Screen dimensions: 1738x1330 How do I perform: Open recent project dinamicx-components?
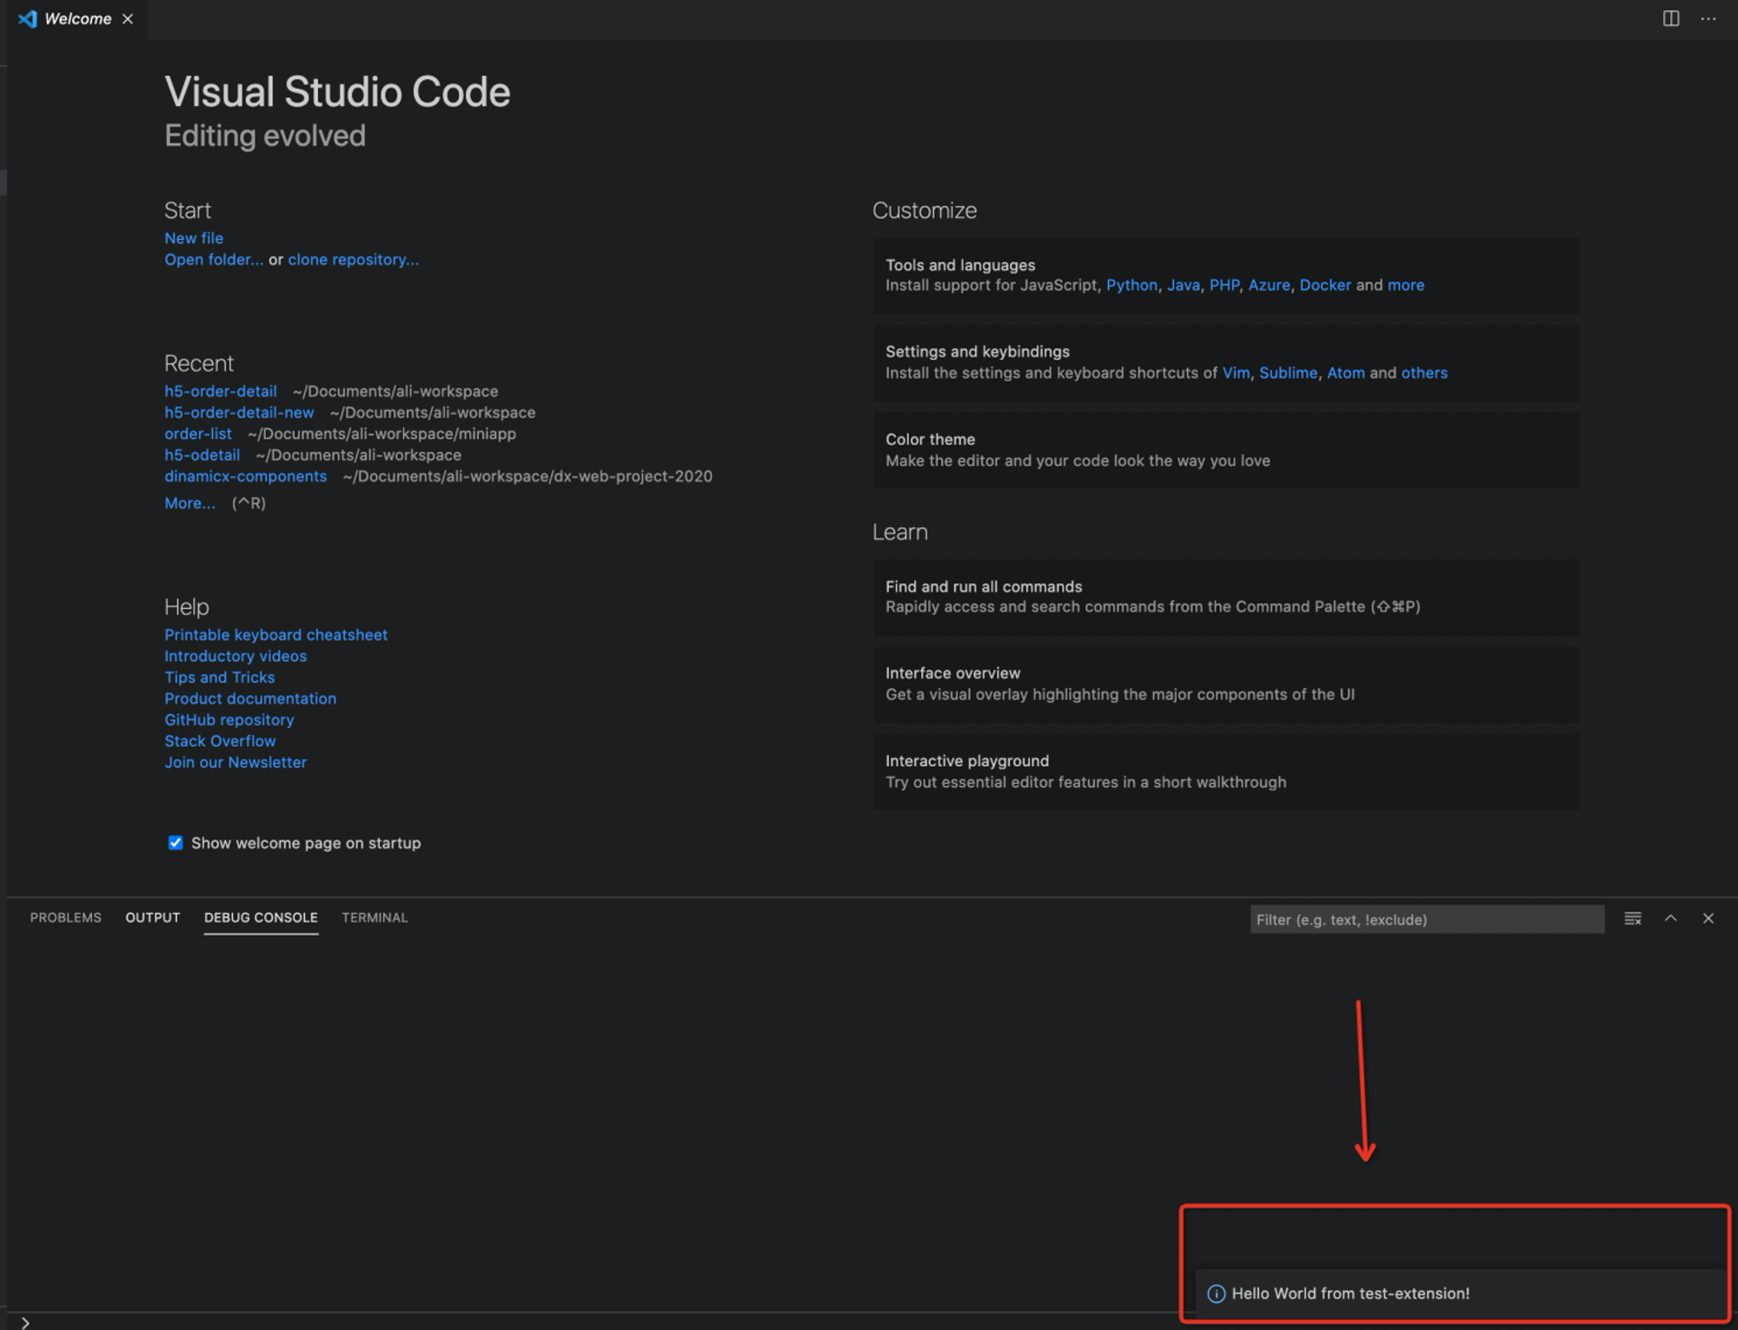(246, 476)
